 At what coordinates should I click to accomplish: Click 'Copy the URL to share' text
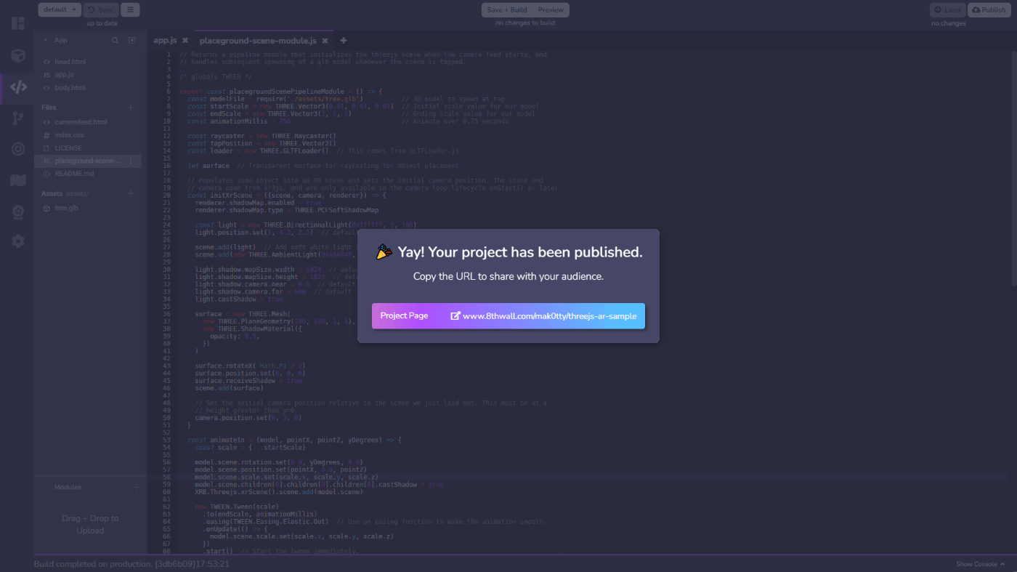[x=508, y=276]
